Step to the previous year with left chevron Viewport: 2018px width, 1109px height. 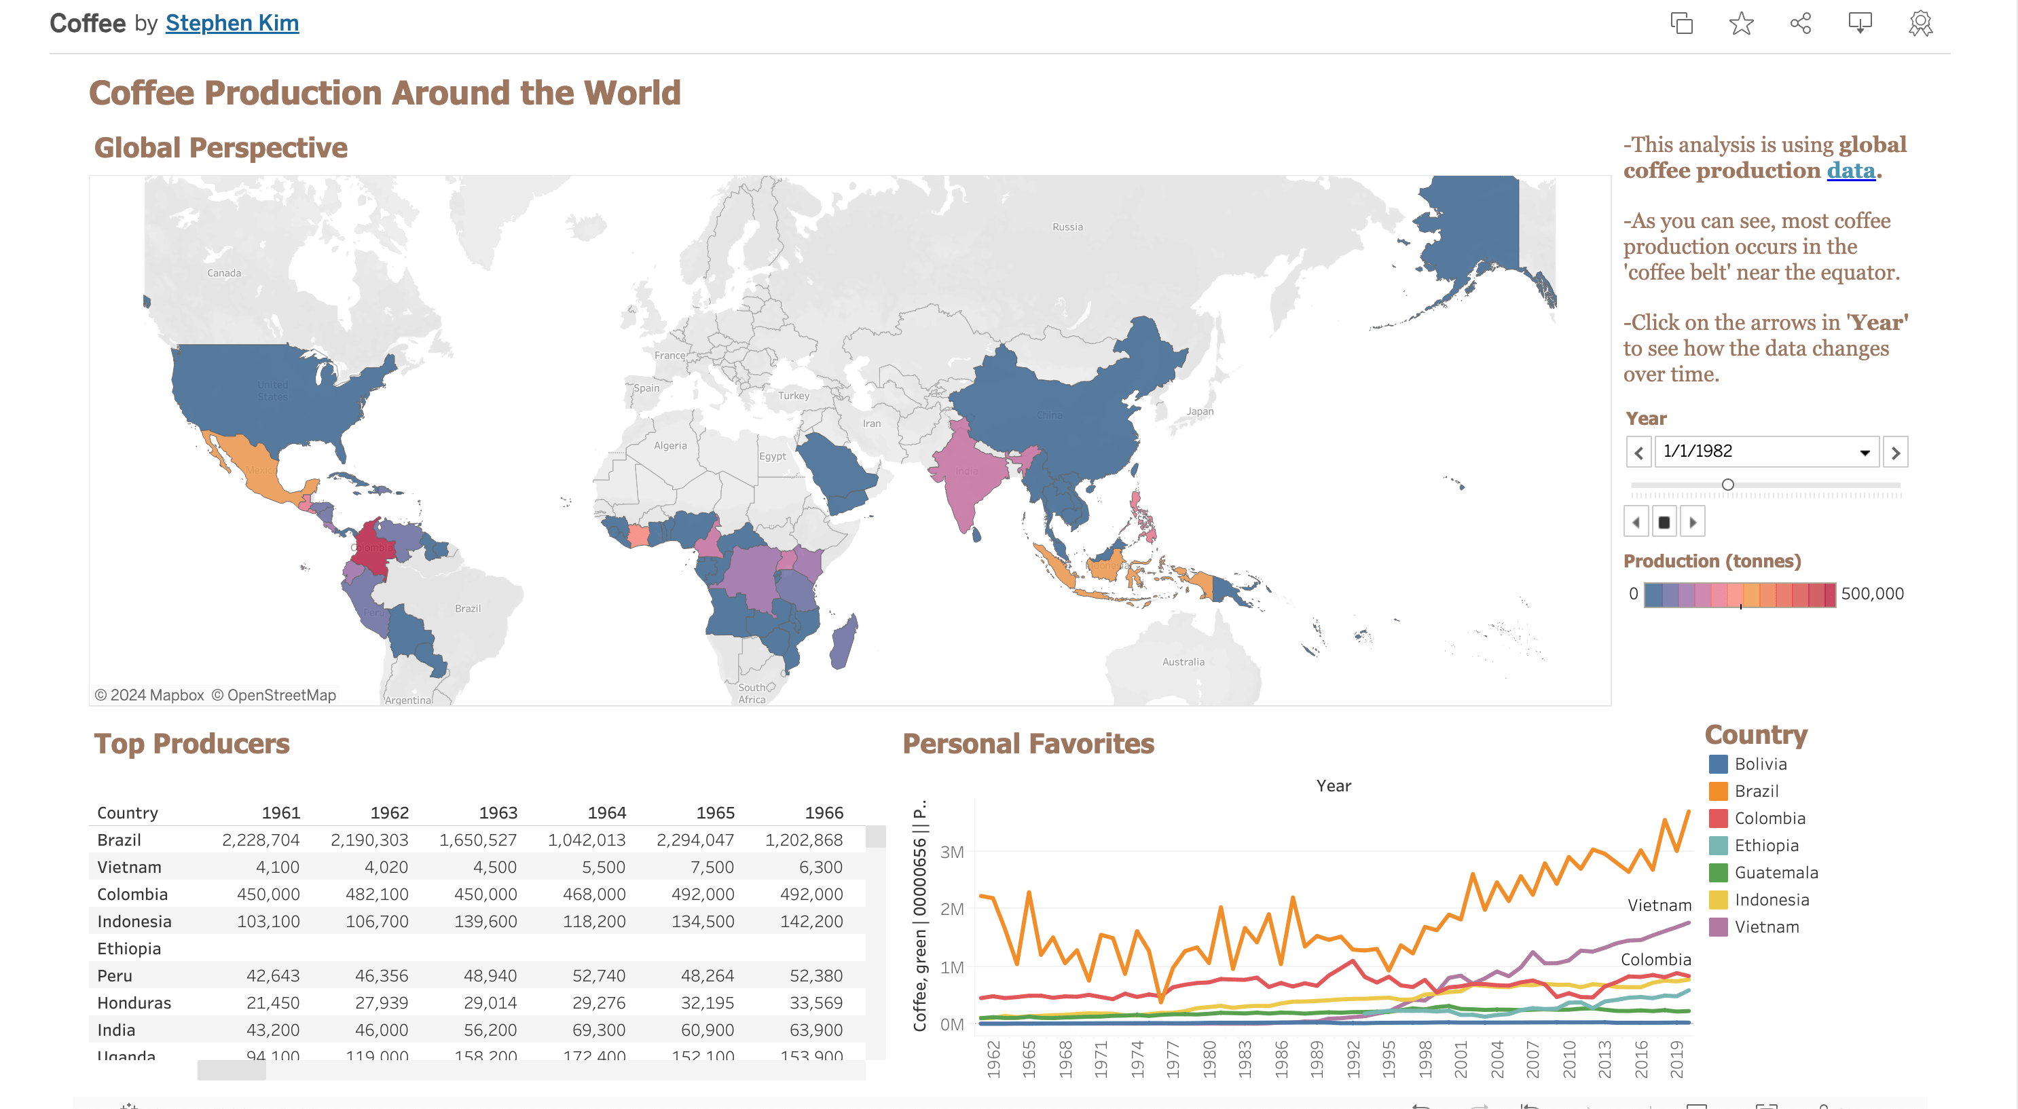click(x=1638, y=453)
